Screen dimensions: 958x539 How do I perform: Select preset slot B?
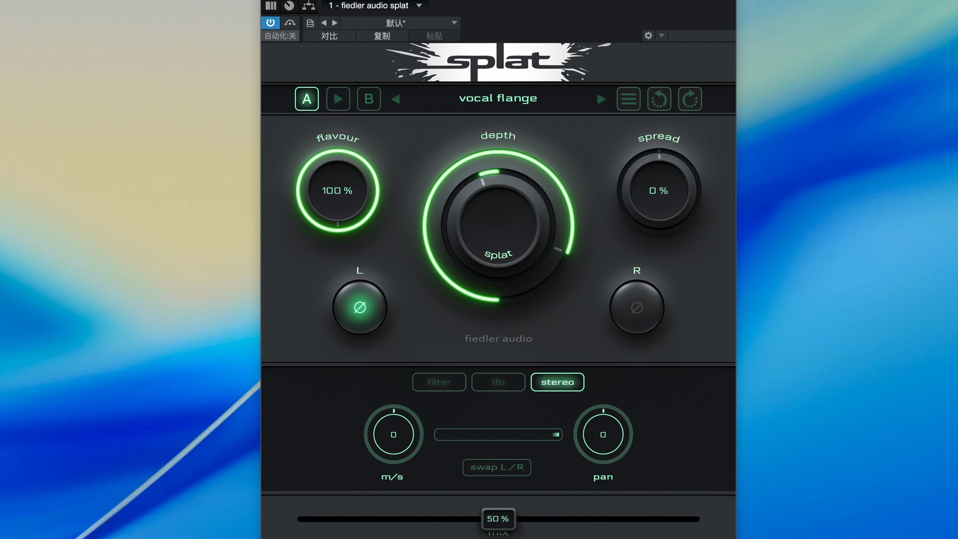coord(369,99)
